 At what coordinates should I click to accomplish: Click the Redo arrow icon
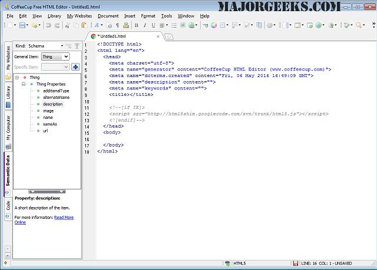point(57,25)
